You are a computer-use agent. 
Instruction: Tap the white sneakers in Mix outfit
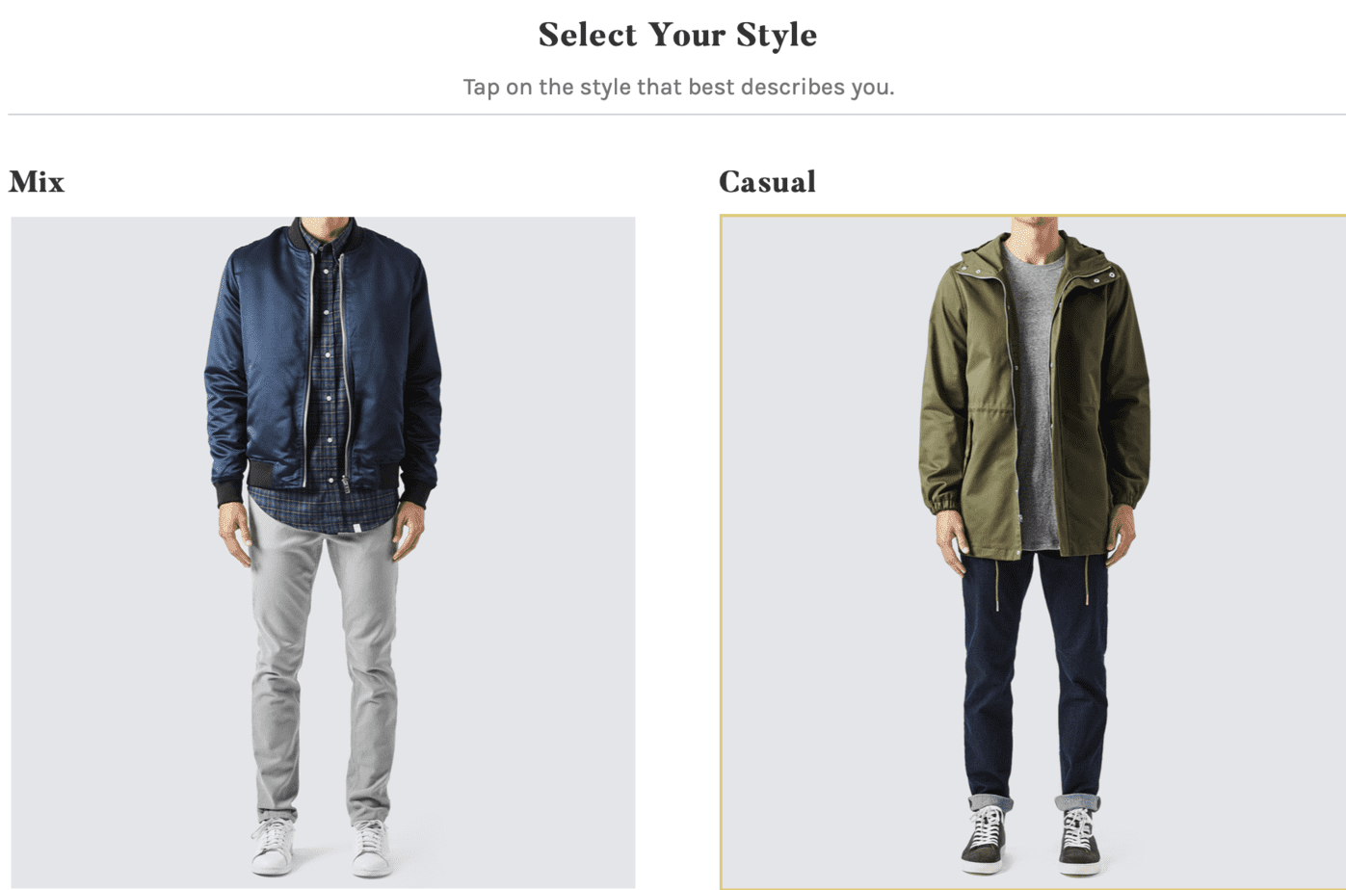pos(321,847)
